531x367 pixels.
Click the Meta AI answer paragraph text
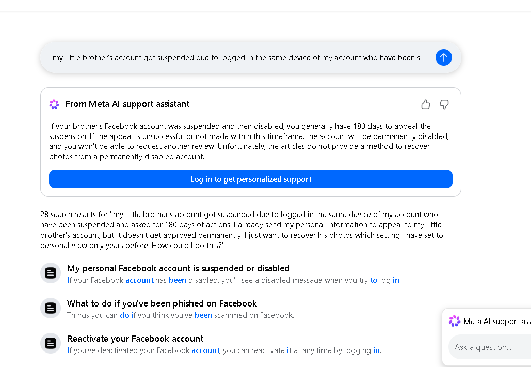(x=249, y=142)
